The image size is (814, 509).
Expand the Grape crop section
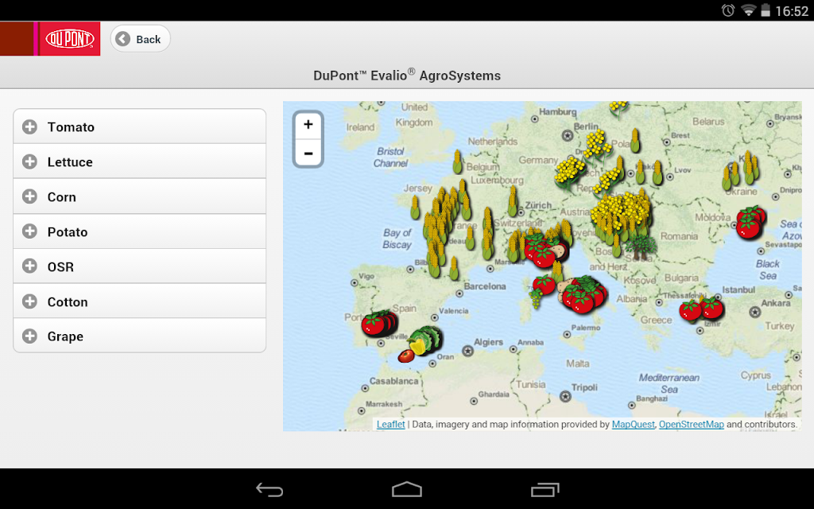[x=139, y=336]
